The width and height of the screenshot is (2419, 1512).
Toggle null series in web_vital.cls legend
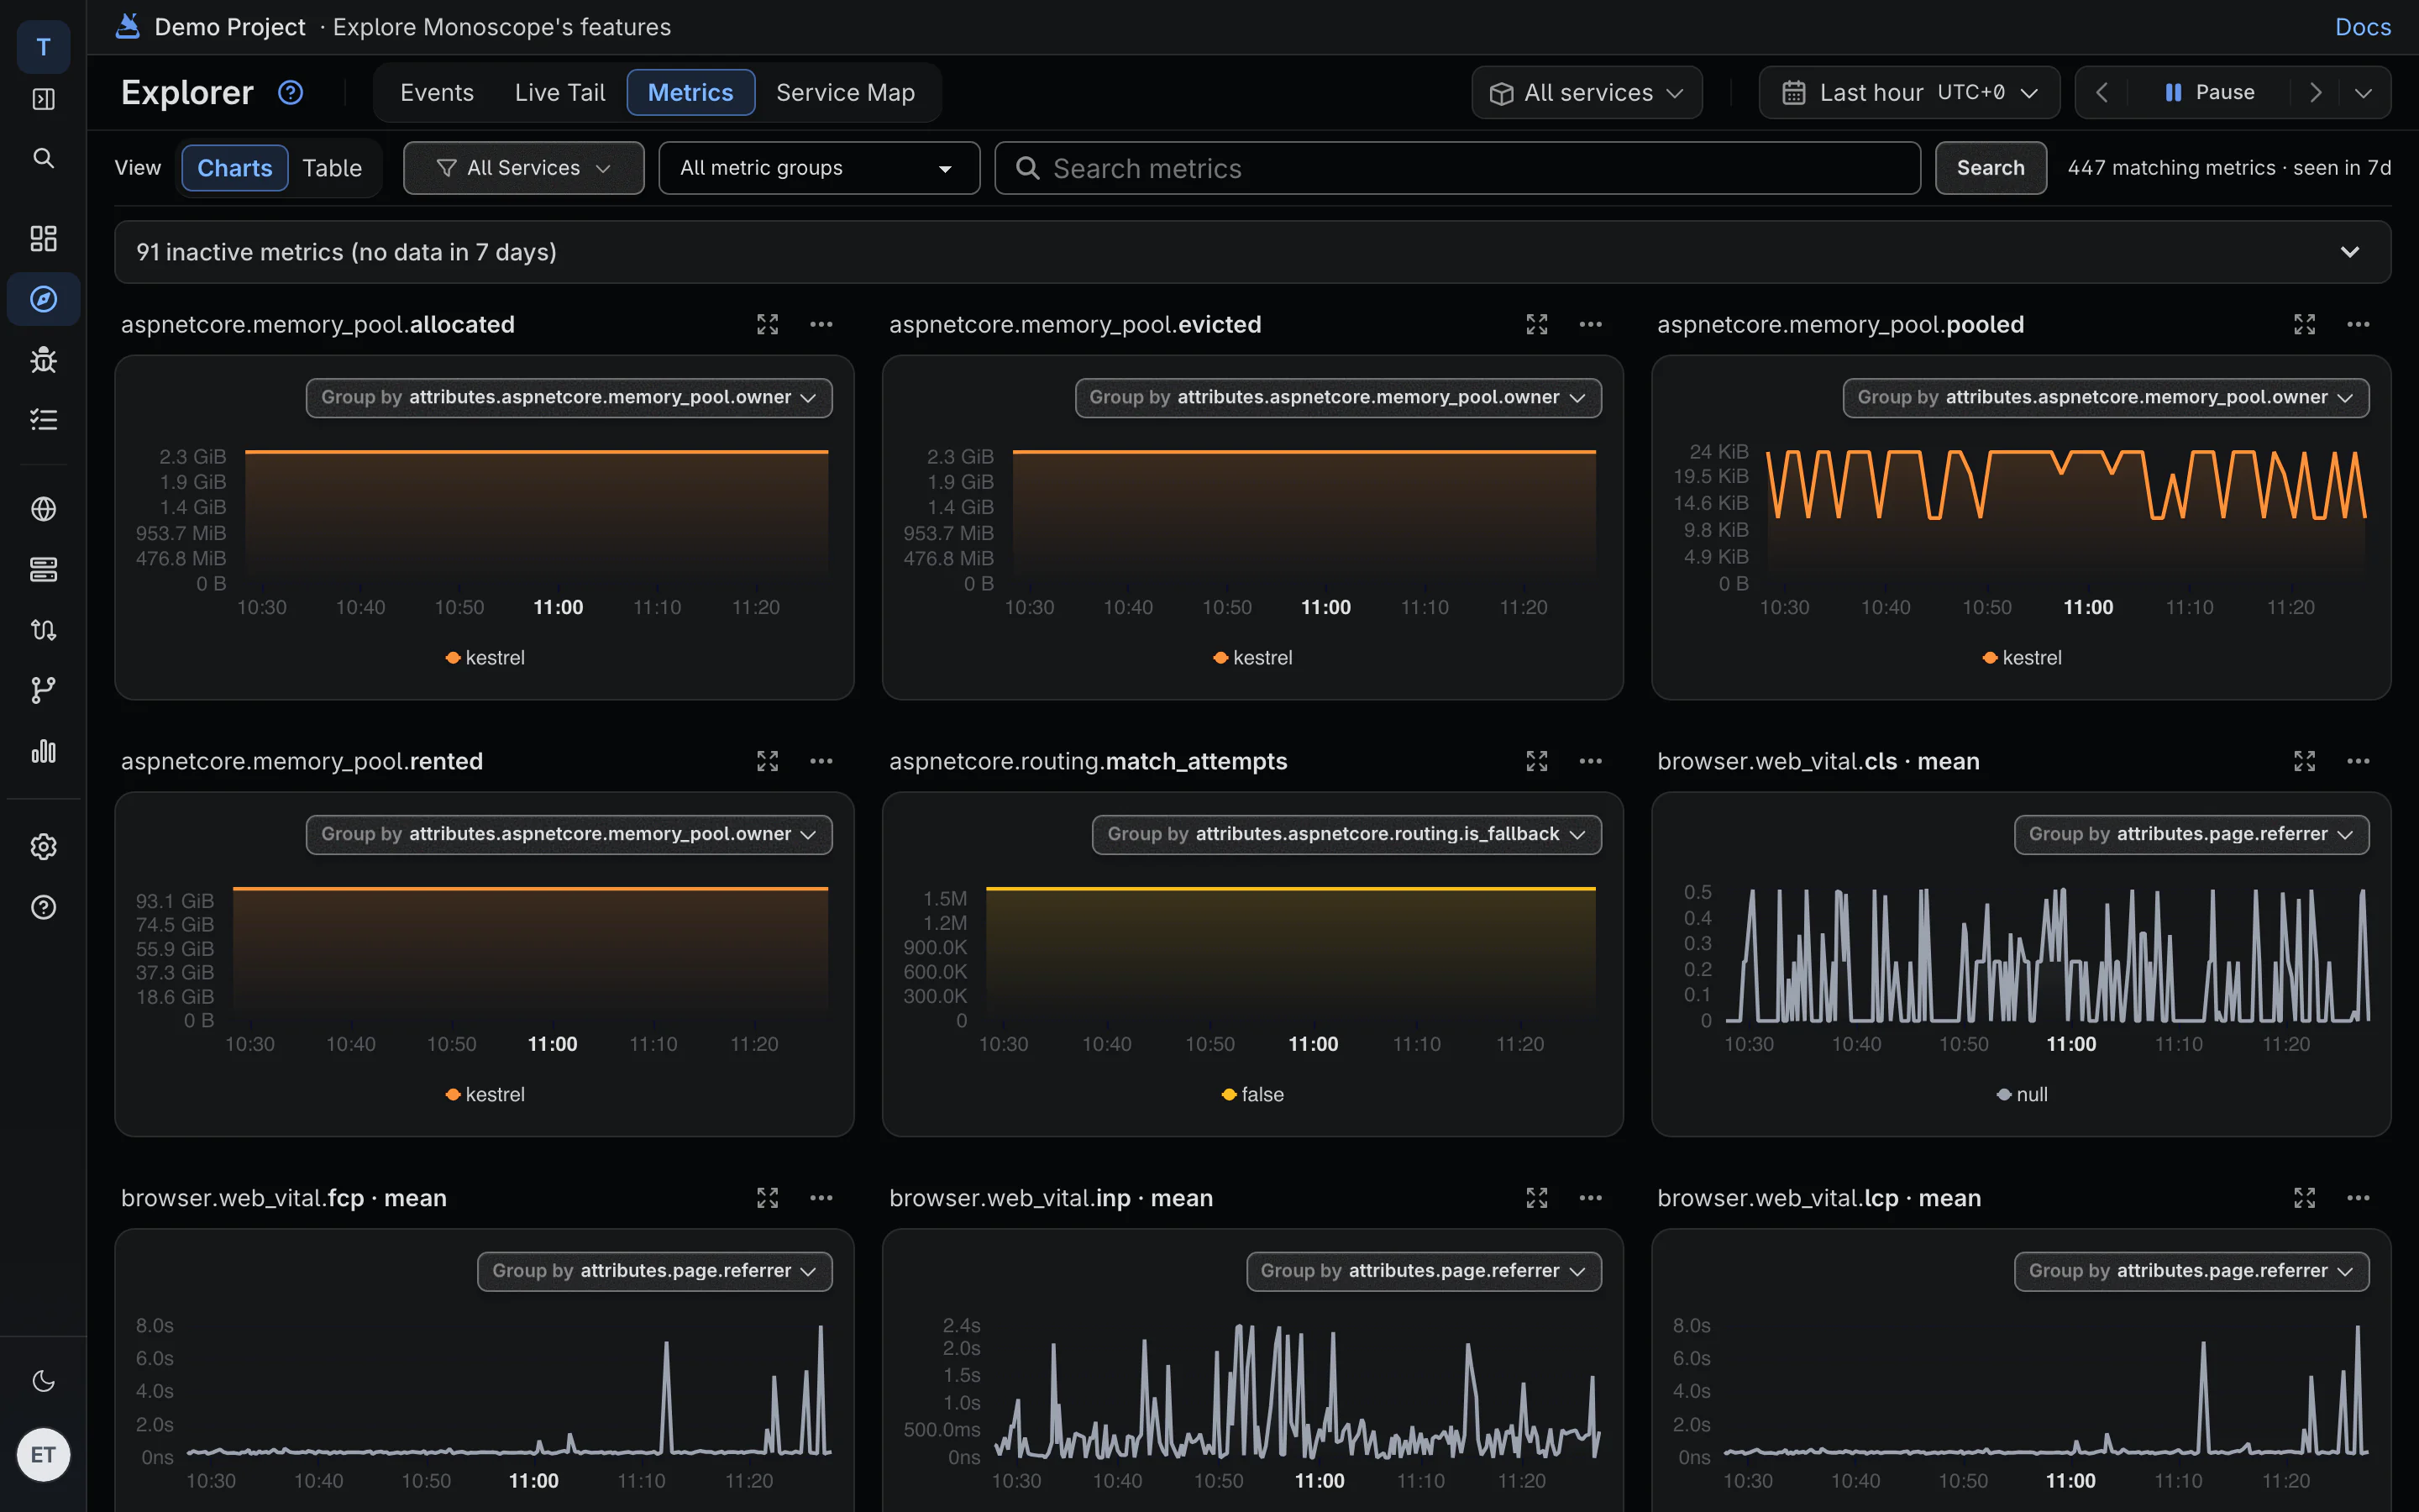(x=2021, y=1095)
